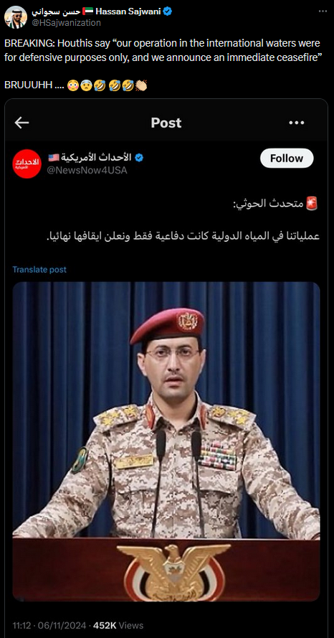The width and height of the screenshot is (334, 638).
Task: Click the Post header title
Action: coord(166,123)
